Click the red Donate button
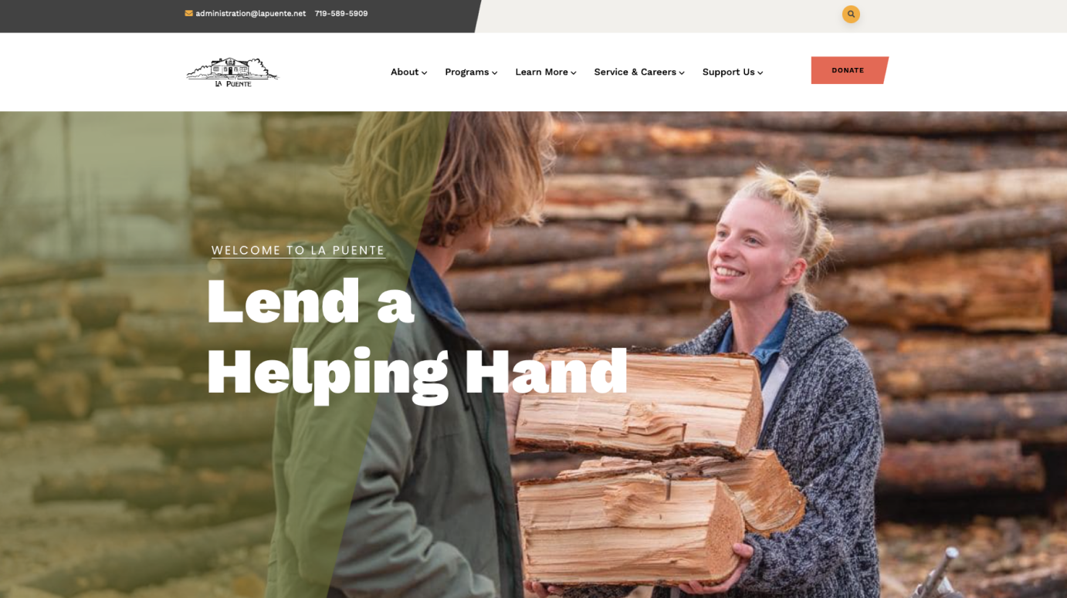 [849, 70]
